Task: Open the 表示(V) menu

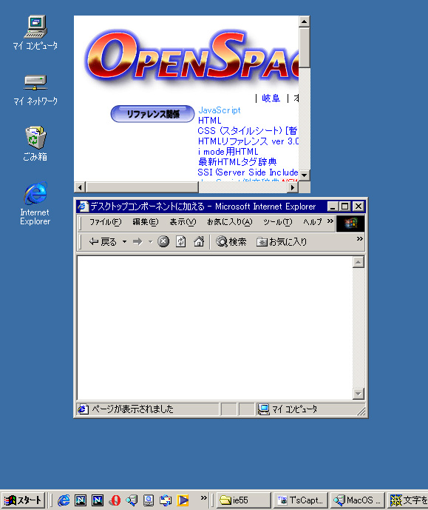Action: 183,222
